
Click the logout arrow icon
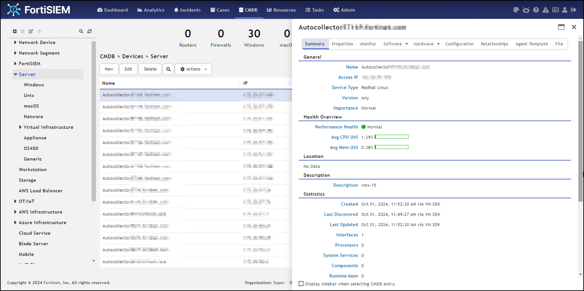[574, 10]
